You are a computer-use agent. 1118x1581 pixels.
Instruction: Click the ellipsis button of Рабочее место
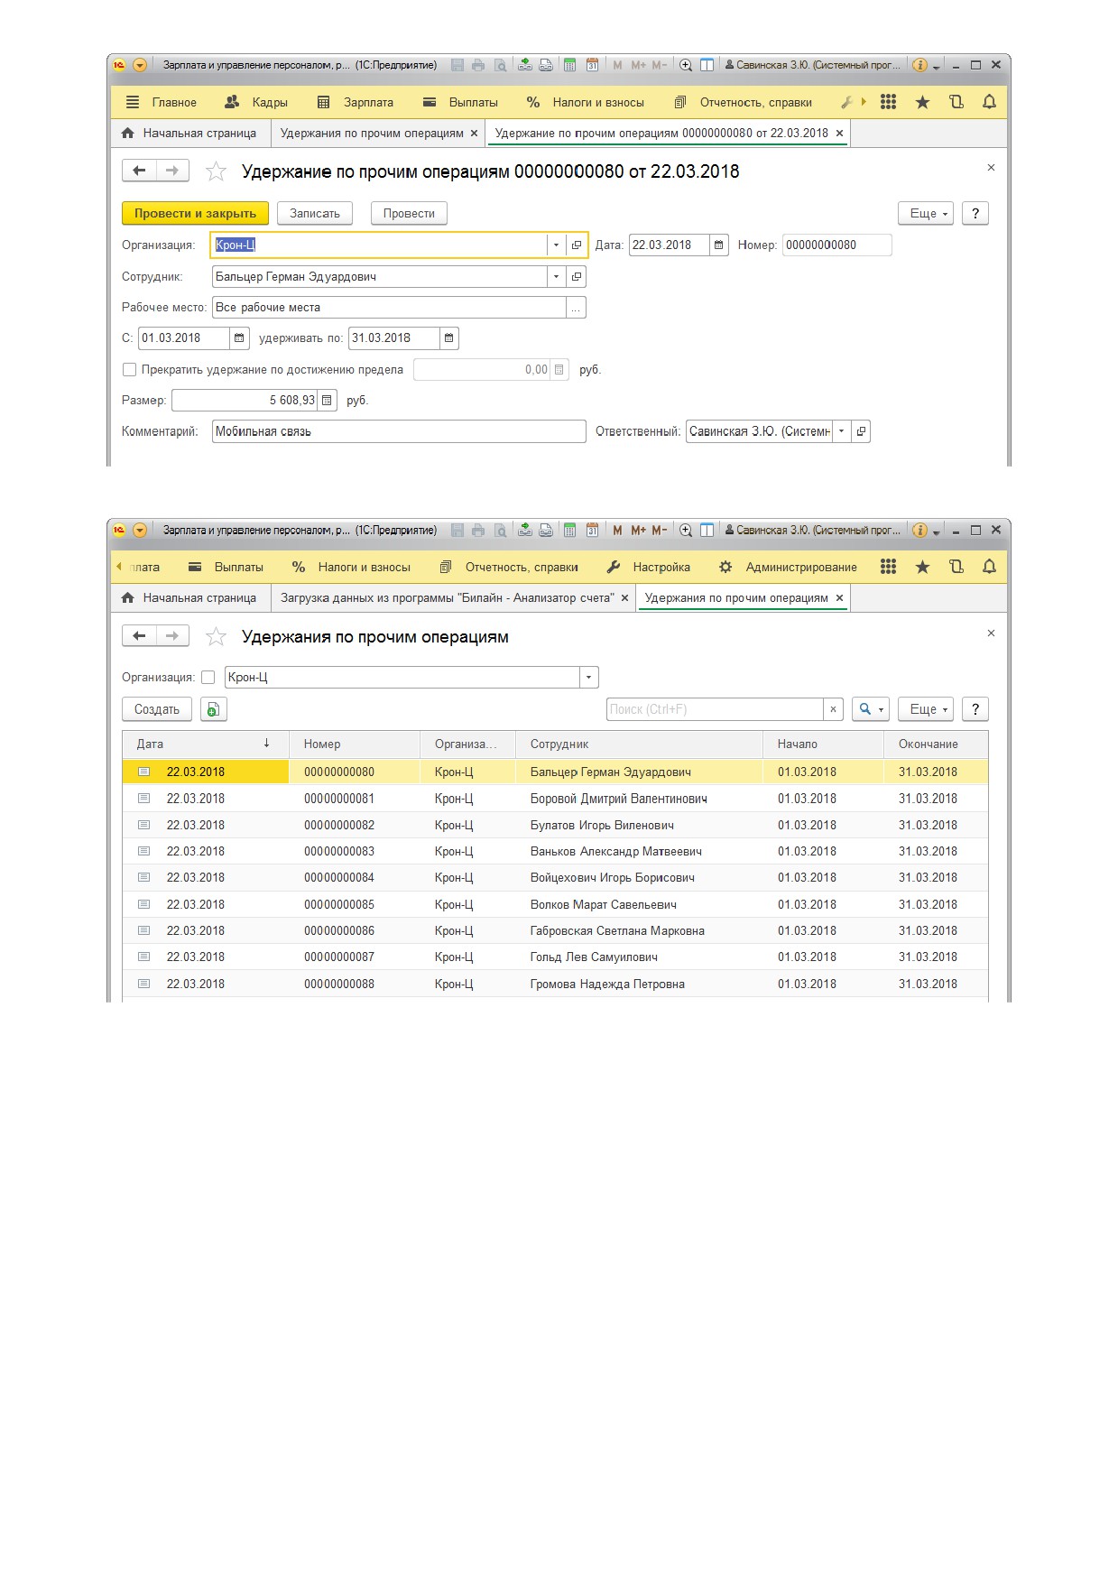click(x=576, y=308)
